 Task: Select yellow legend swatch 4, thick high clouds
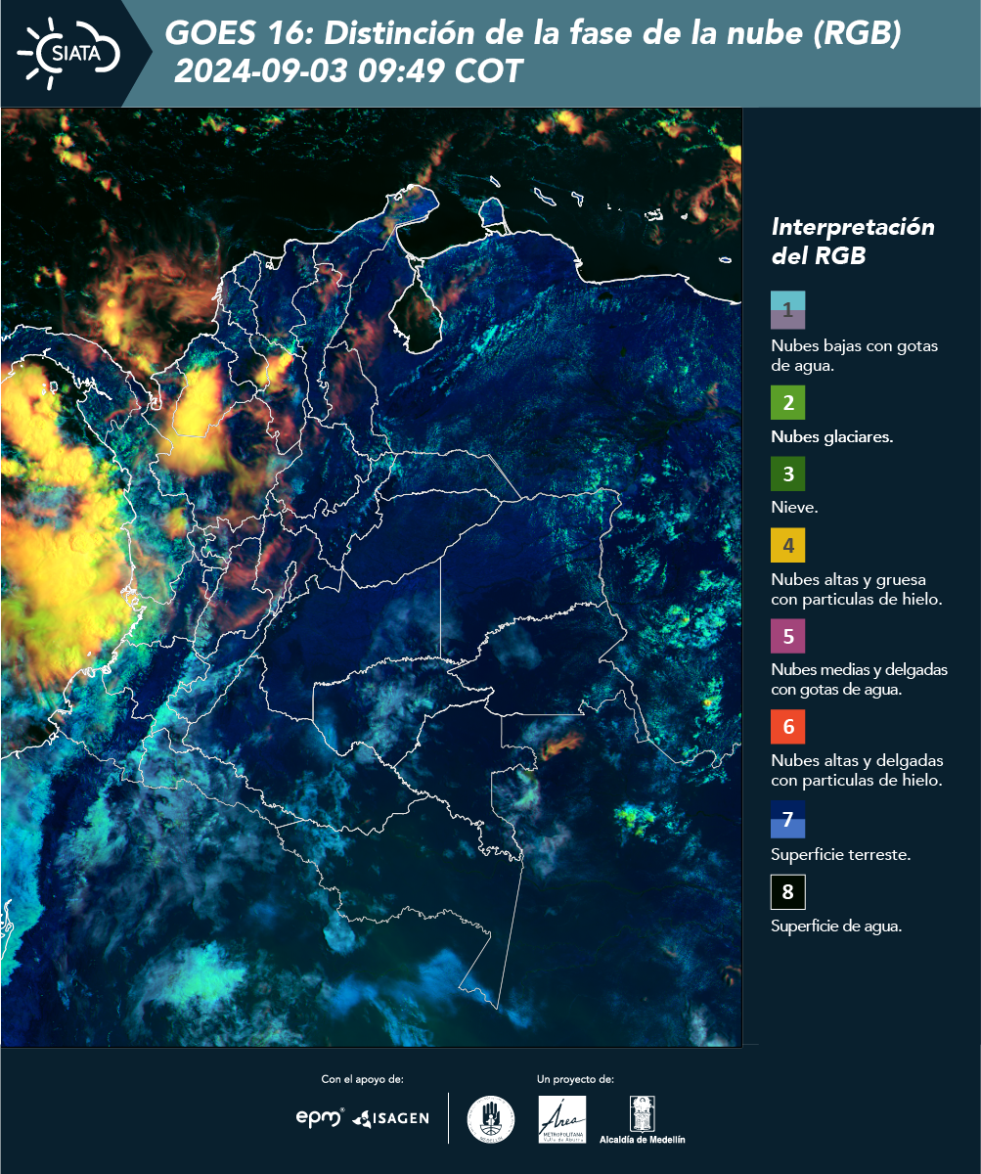point(787,545)
